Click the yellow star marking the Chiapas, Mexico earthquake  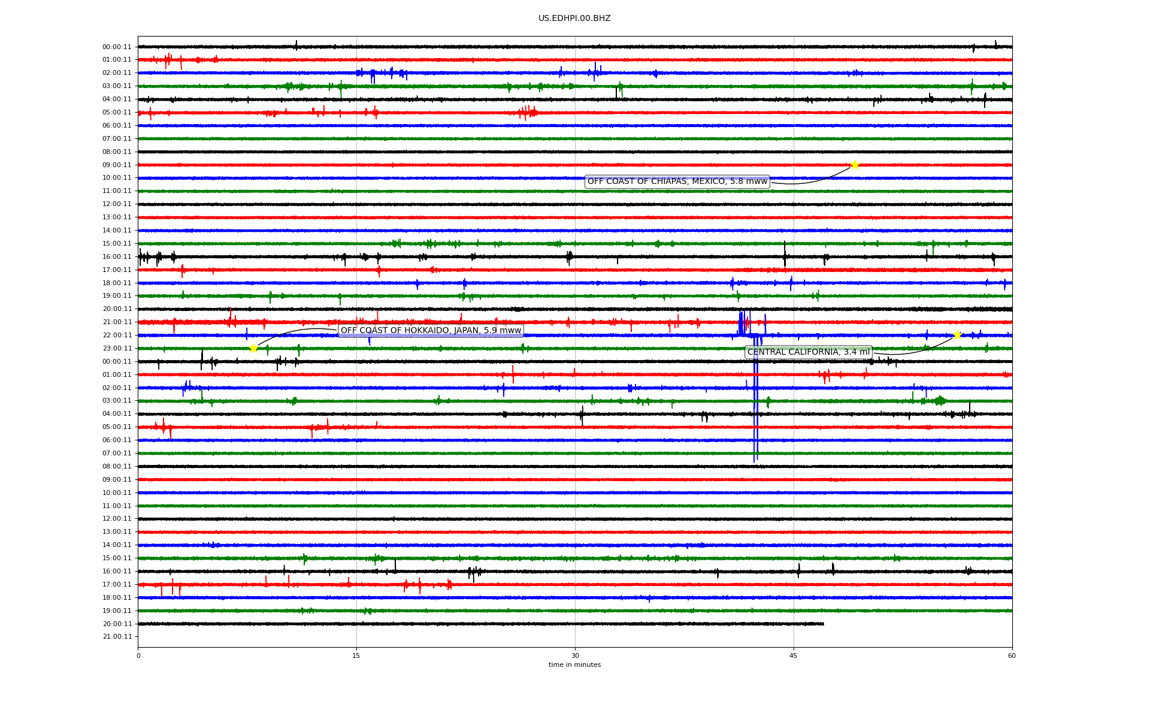tap(855, 165)
